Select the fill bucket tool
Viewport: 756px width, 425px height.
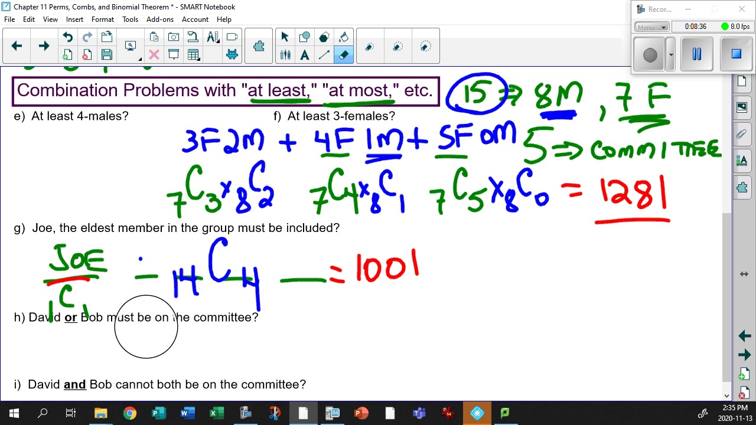click(344, 38)
